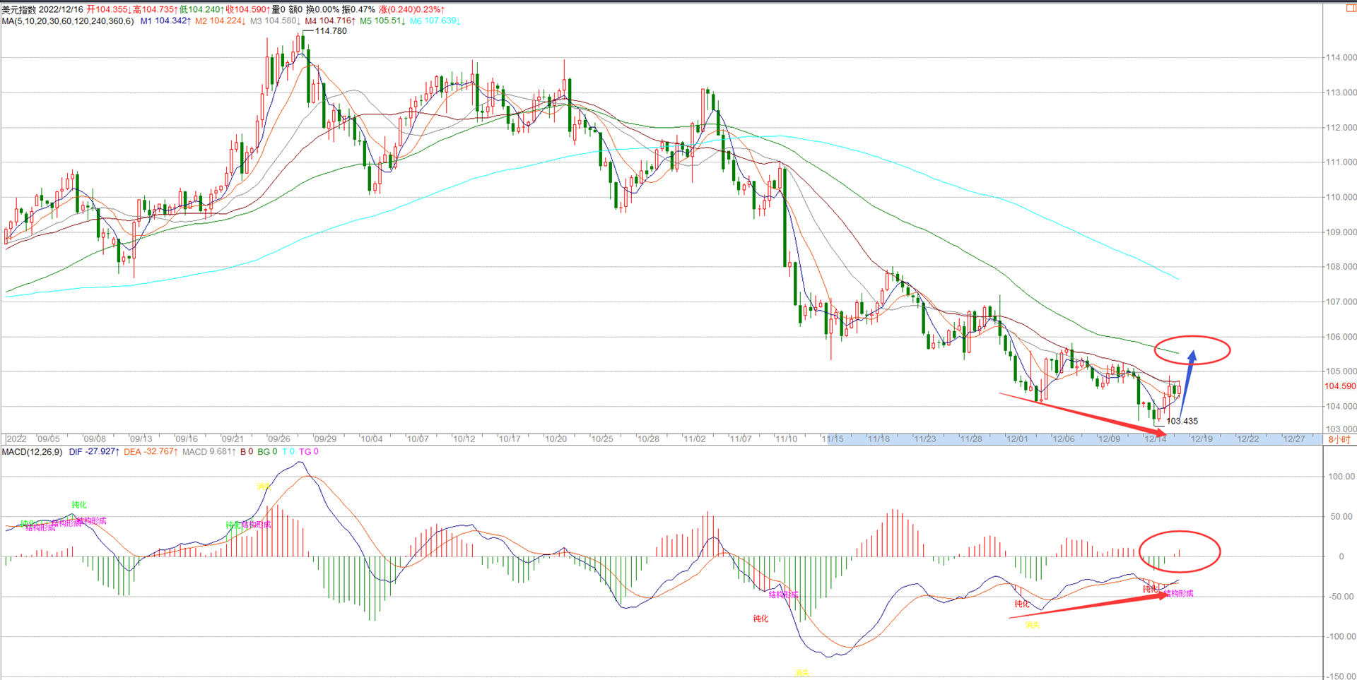Image resolution: width=1357 pixels, height=680 pixels.
Task: Select the M1 moving average label
Action: (165, 21)
